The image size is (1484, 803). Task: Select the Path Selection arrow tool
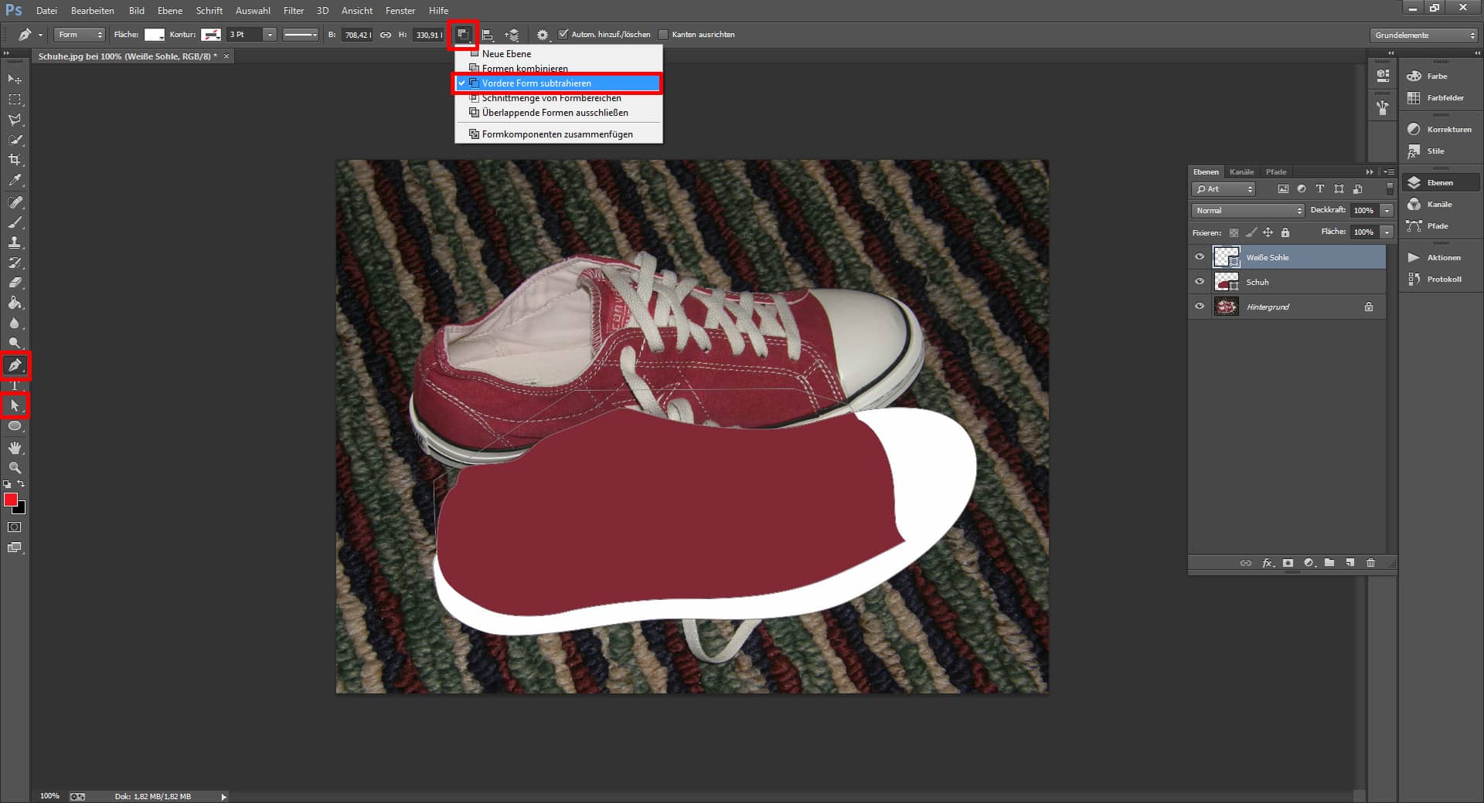pyautogui.click(x=15, y=405)
